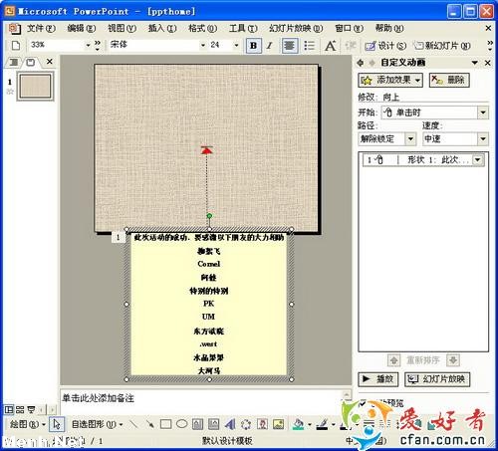Toggle Bold formatting
This screenshot has width=498, height=451.
pyautogui.click(x=253, y=46)
